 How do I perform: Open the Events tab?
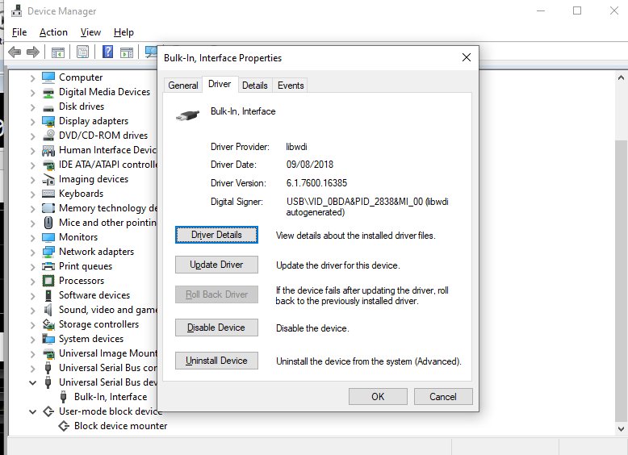click(x=291, y=86)
